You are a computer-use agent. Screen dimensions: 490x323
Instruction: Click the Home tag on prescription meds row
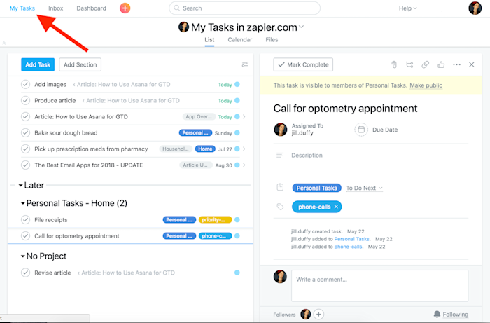click(x=205, y=149)
